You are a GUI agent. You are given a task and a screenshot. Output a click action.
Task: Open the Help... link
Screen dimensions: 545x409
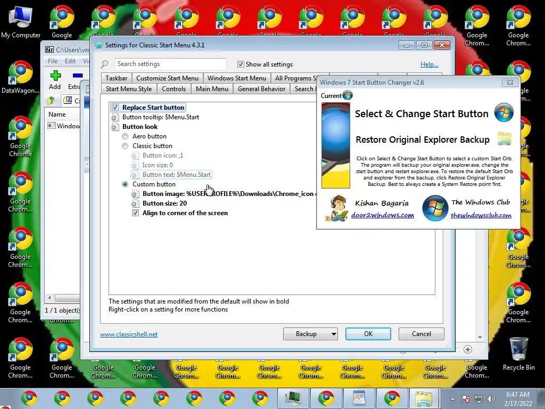click(x=430, y=64)
